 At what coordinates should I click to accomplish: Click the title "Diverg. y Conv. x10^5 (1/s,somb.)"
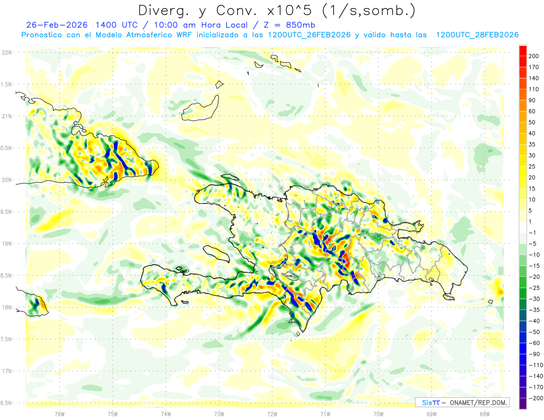(277, 10)
